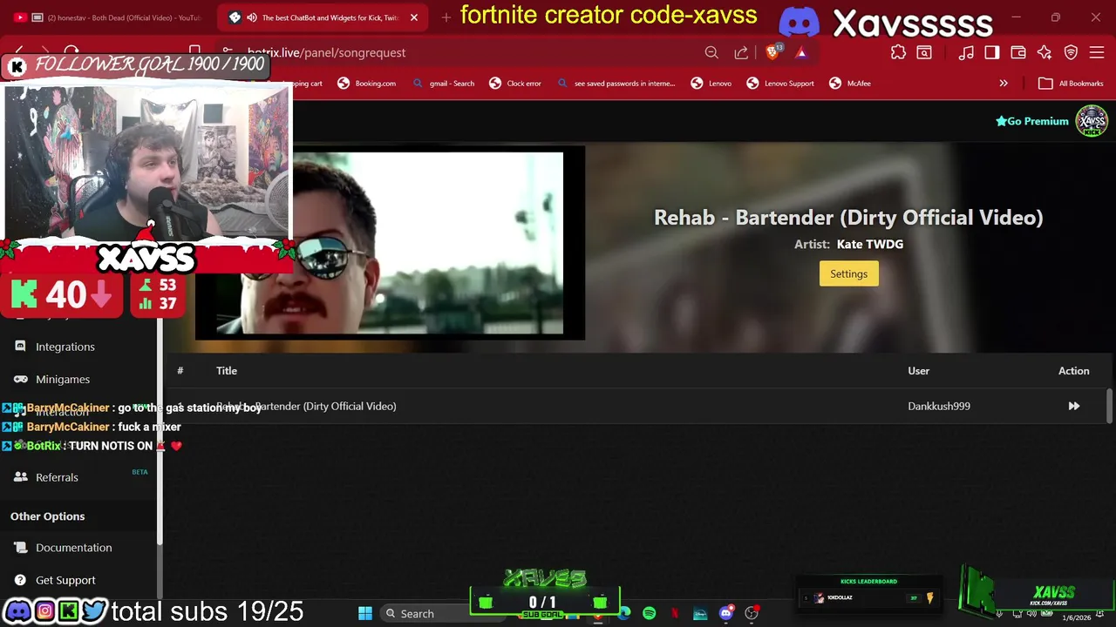Click the Brave VPN shield icon
This screenshot has width=1116, height=627.
coord(1071,52)
